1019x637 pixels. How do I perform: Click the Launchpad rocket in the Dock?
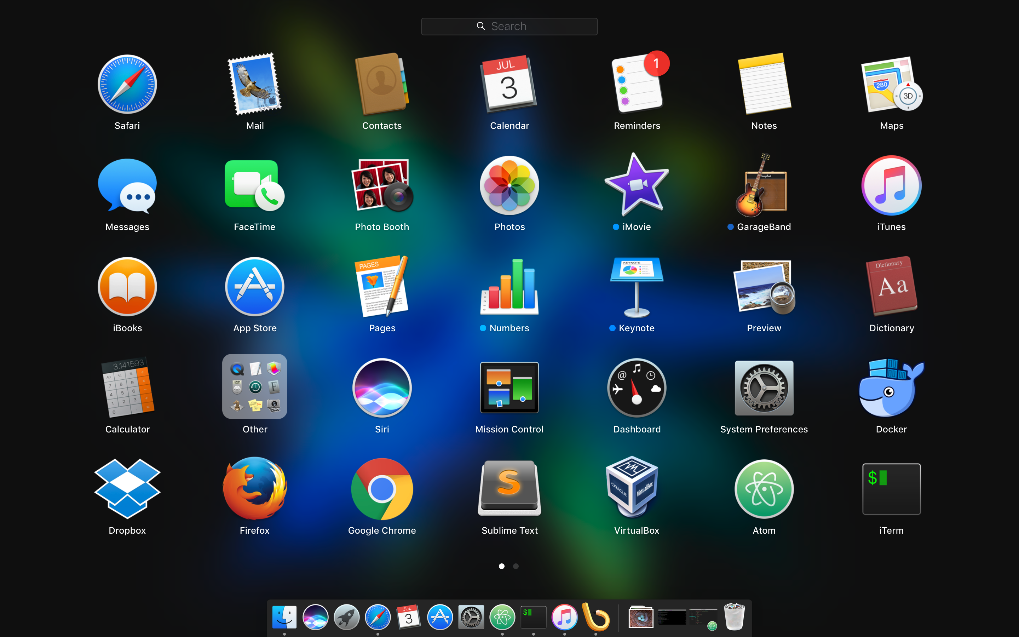pyautogui.click(x=346, y=617)
